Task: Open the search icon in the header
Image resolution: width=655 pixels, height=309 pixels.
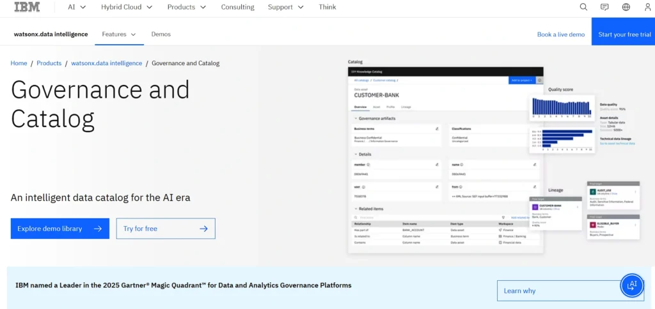Action: [x=583, y=7]
